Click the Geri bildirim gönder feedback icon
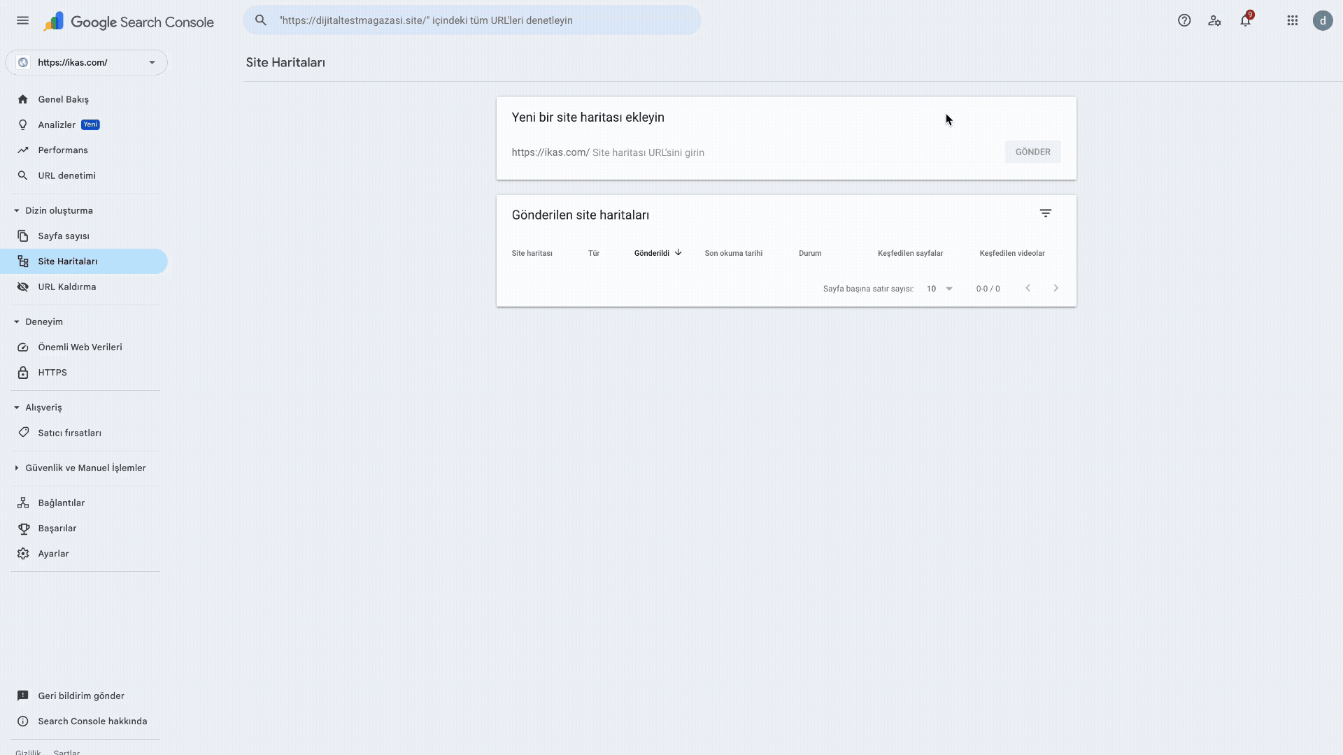The height and width of the screenshot is (755, 1343). 23,696
